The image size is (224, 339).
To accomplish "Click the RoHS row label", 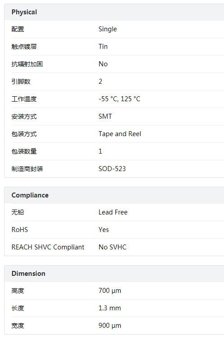I will tap(20, 230).
